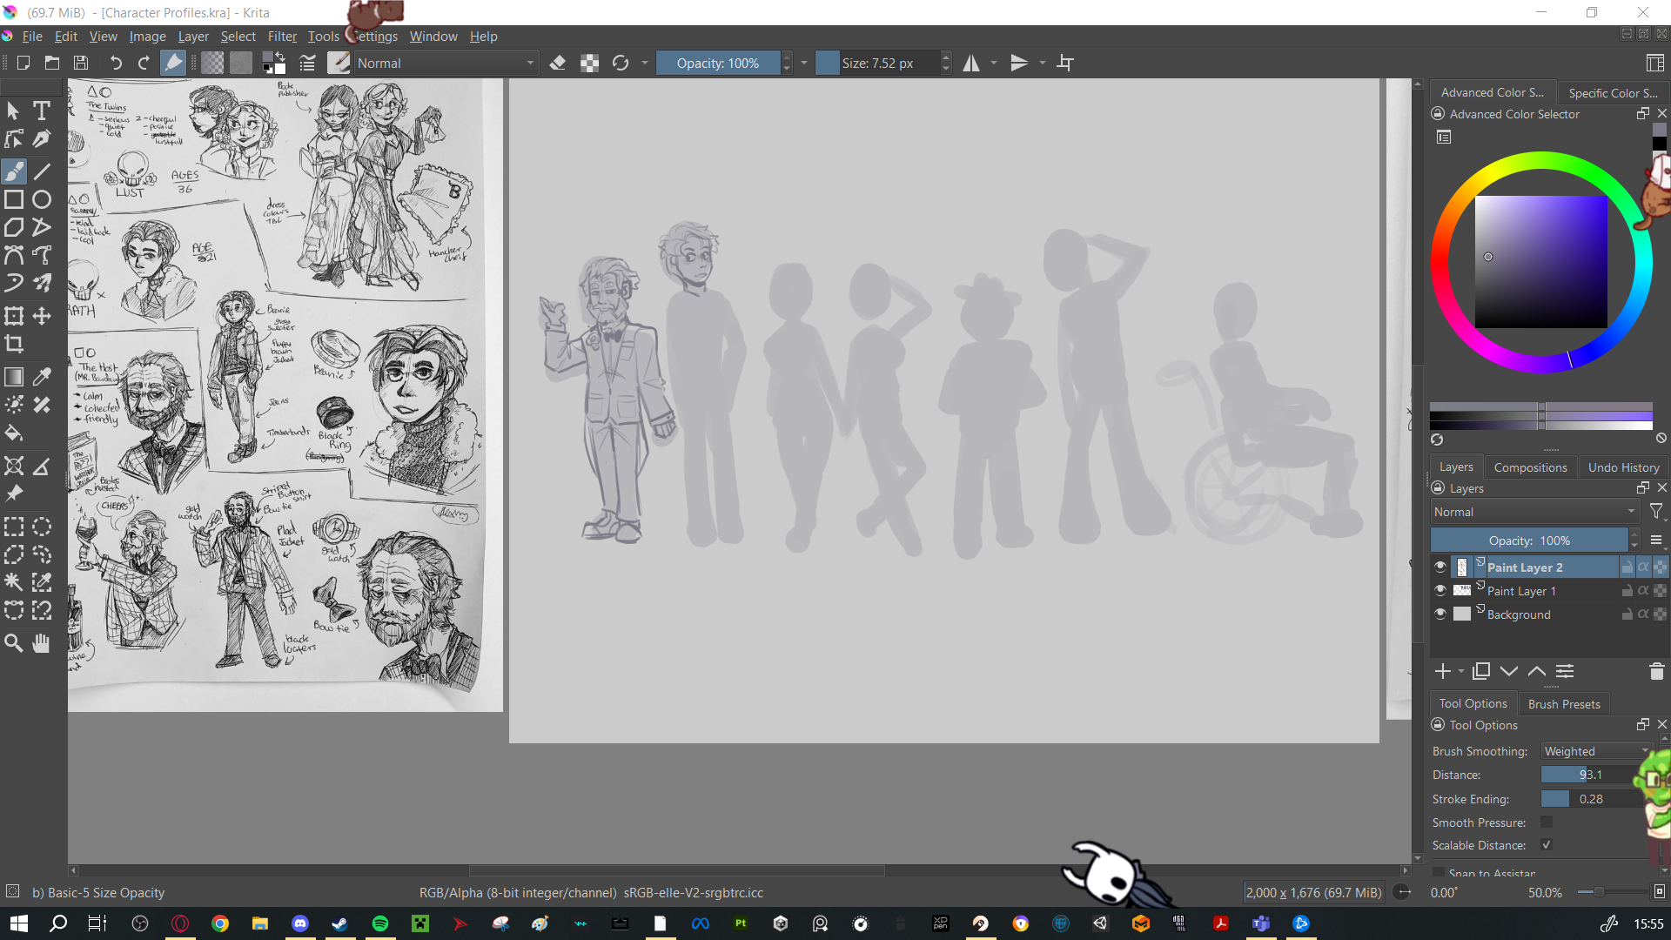Click horizontal mirror tool icon
This screenshot has height=940, width=1671.
971,63
